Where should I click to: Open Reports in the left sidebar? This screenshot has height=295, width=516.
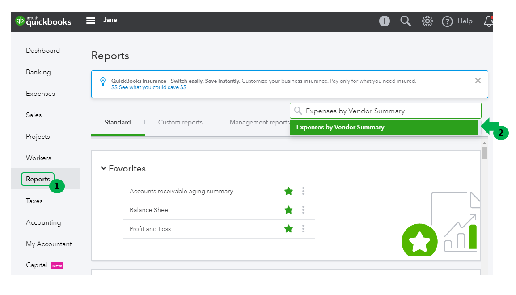point(38,179)
